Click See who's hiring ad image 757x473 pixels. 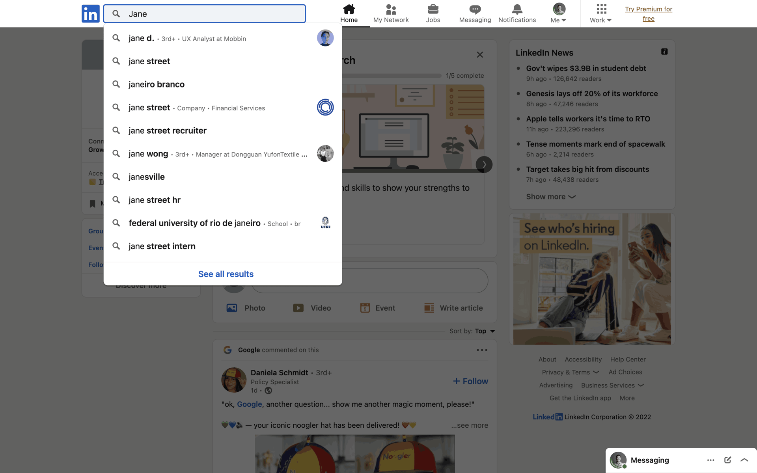coord(592,279)
